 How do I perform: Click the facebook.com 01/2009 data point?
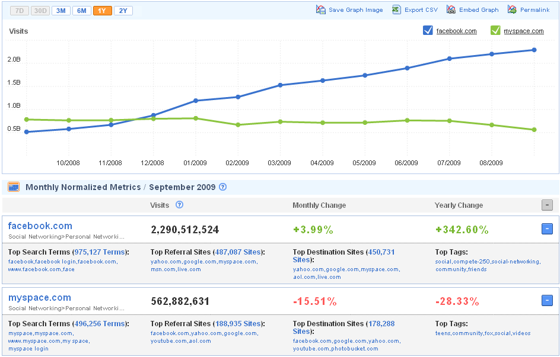click(196, 101)
